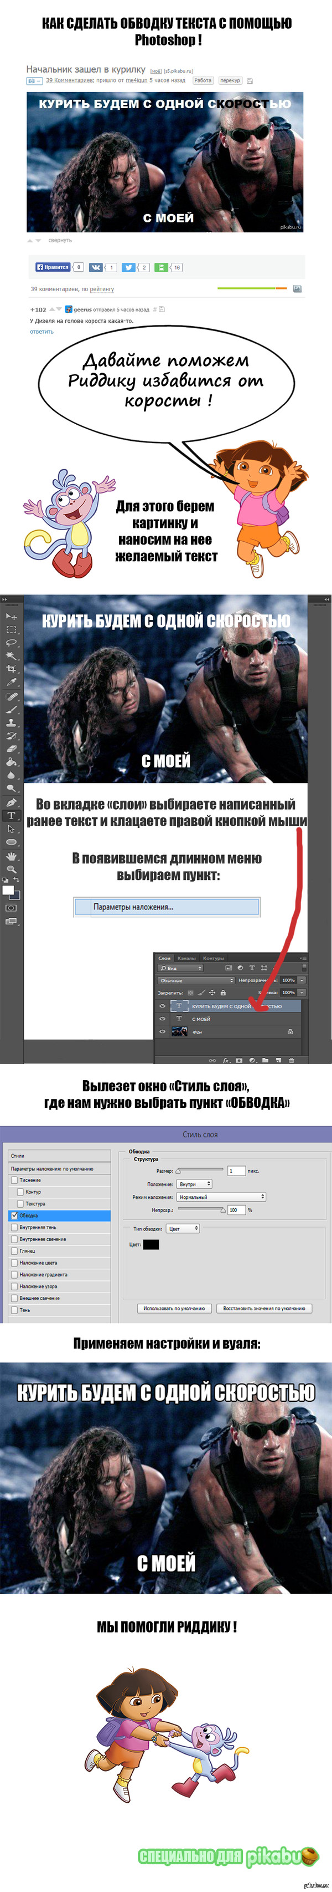Select the Brush tool

11,710
